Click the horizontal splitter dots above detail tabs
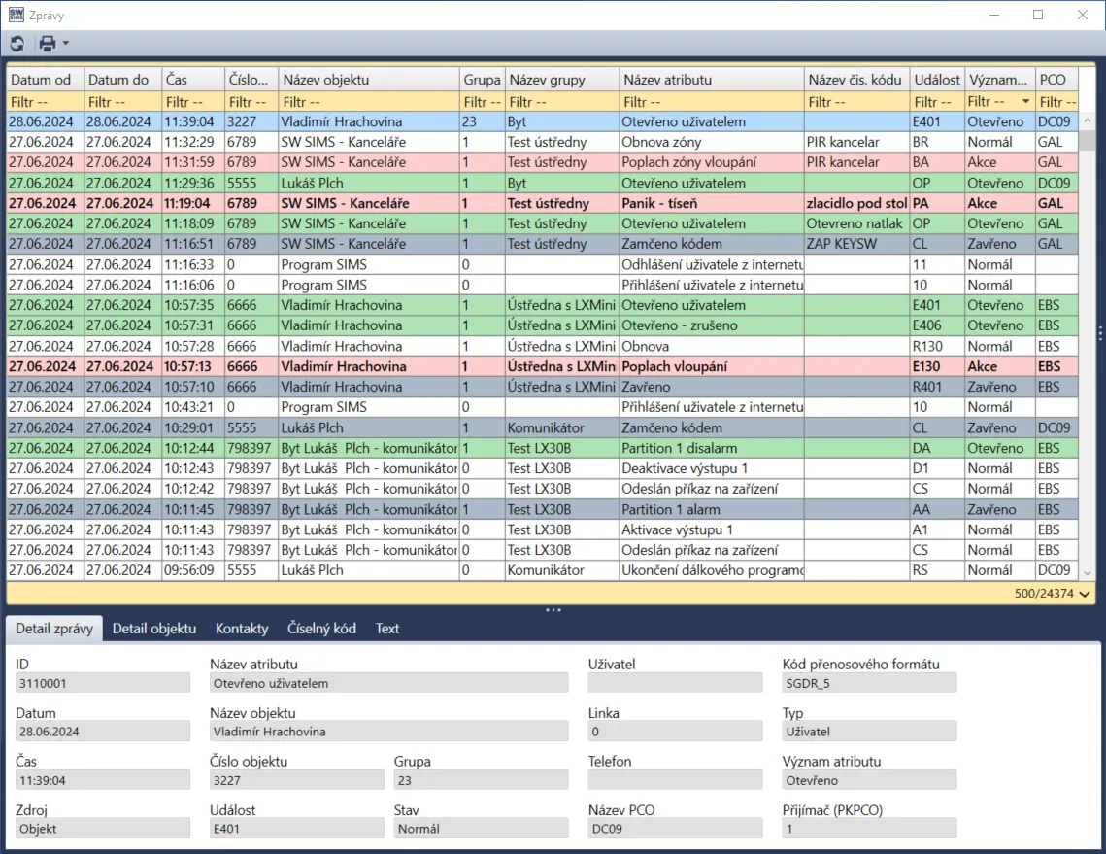 coord(553,610)
